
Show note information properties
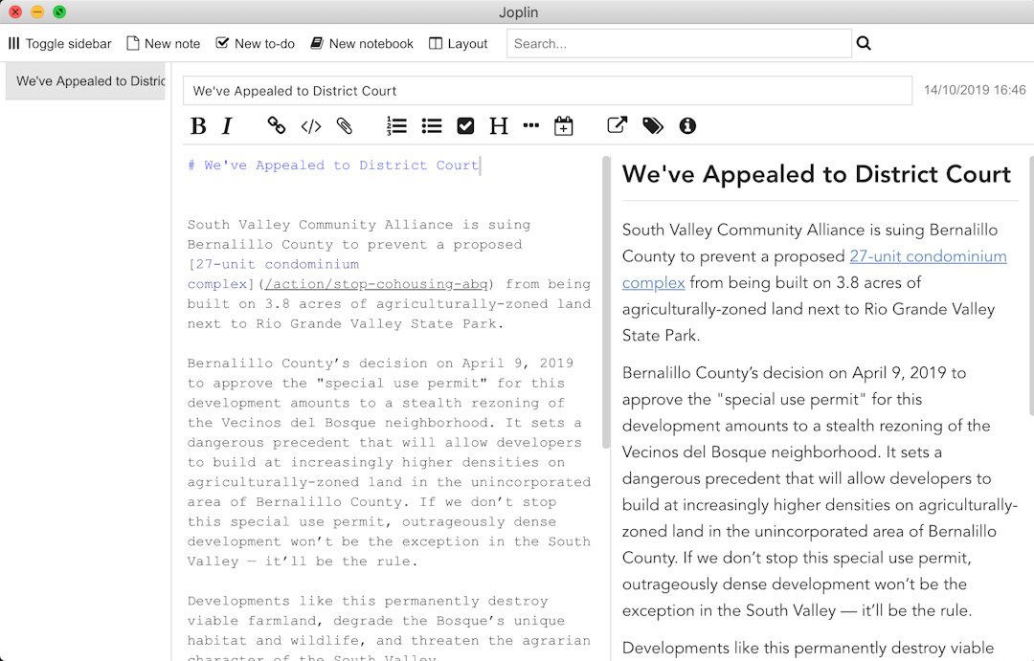point(687,125)
